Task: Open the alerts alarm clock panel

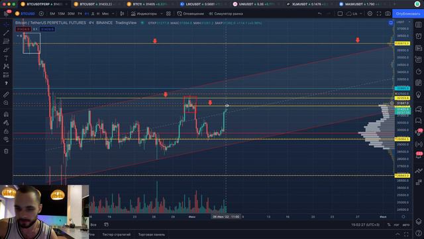Action: click(418, 36)
